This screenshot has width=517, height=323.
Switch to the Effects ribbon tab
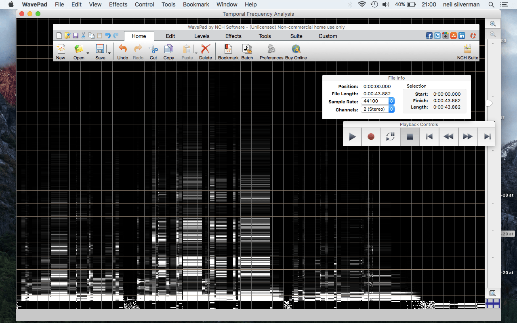coord(233,36)
